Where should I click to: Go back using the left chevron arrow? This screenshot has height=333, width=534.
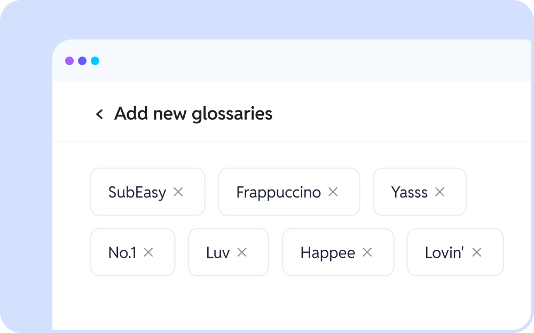pyautogui.click(x=99, y=114)
